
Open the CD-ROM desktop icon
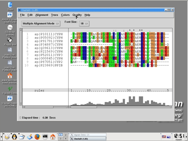click(10, 28)
